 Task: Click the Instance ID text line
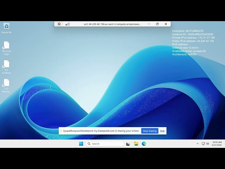click(x=193, y=34)
